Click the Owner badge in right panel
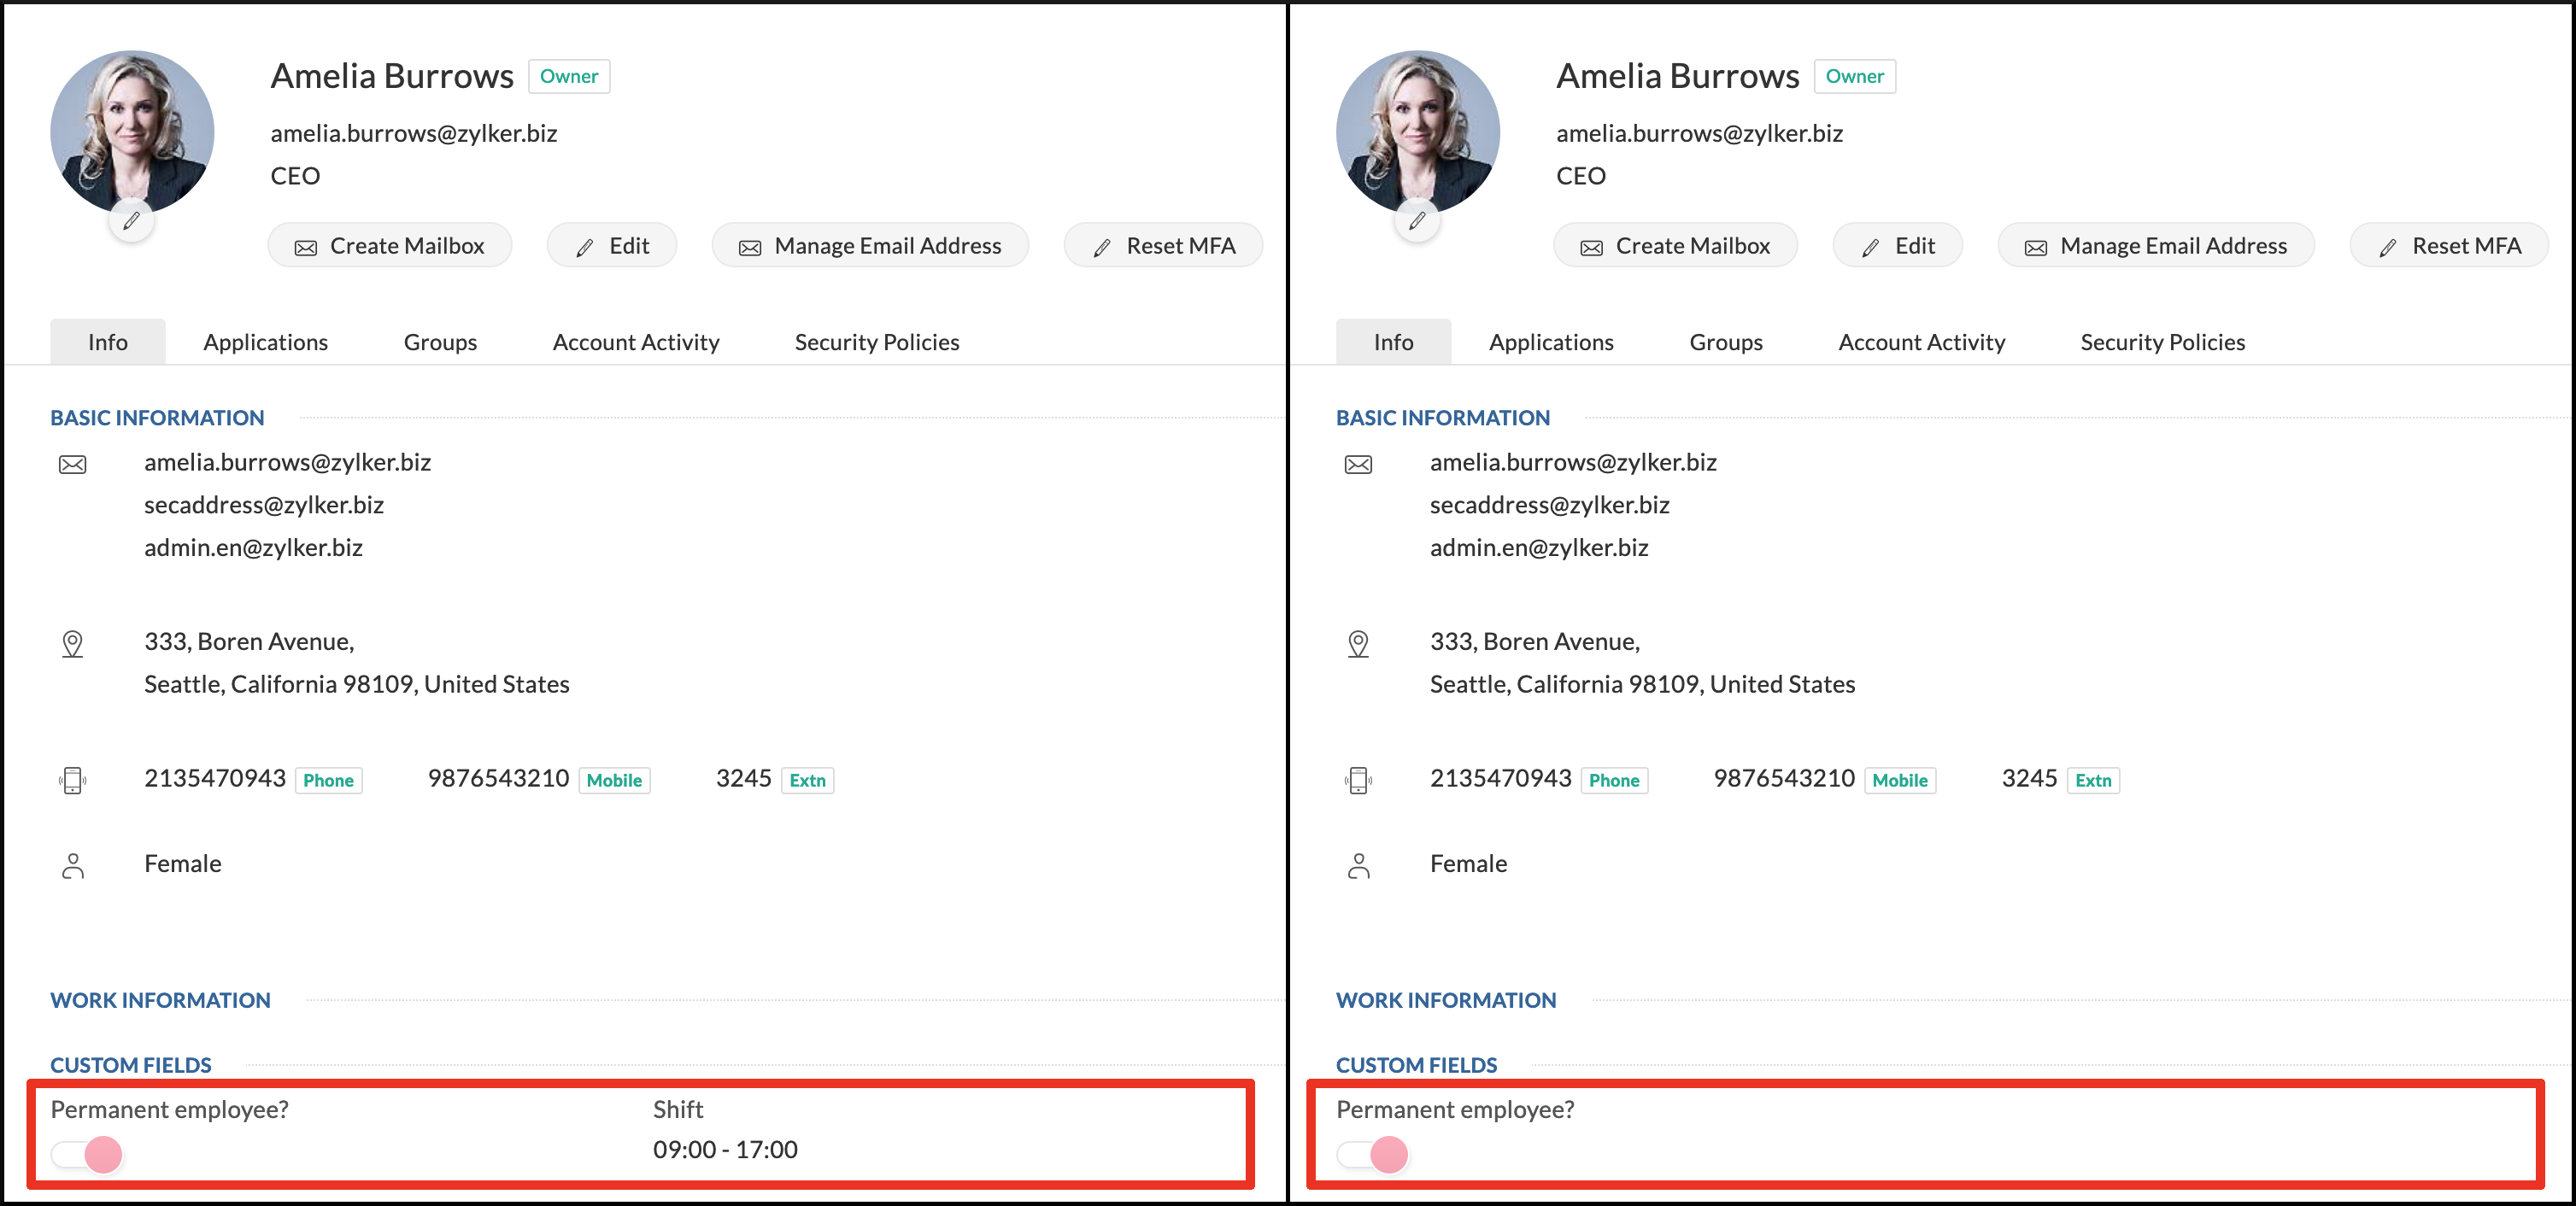The width and height of the screenshot is (2576, 1206). click(1854, 76)
